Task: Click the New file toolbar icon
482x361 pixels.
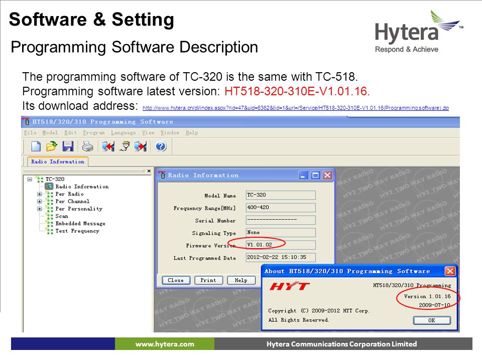Action: [36, 146]
